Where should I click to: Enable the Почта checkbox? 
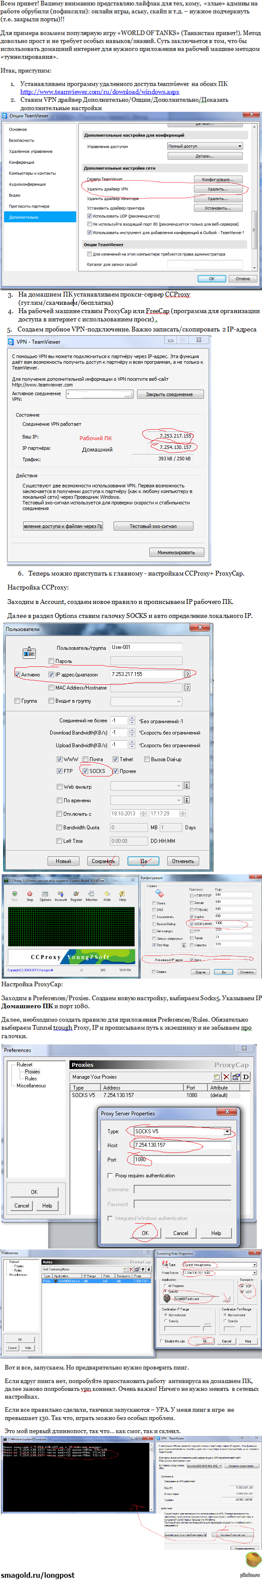click(85, 759)
